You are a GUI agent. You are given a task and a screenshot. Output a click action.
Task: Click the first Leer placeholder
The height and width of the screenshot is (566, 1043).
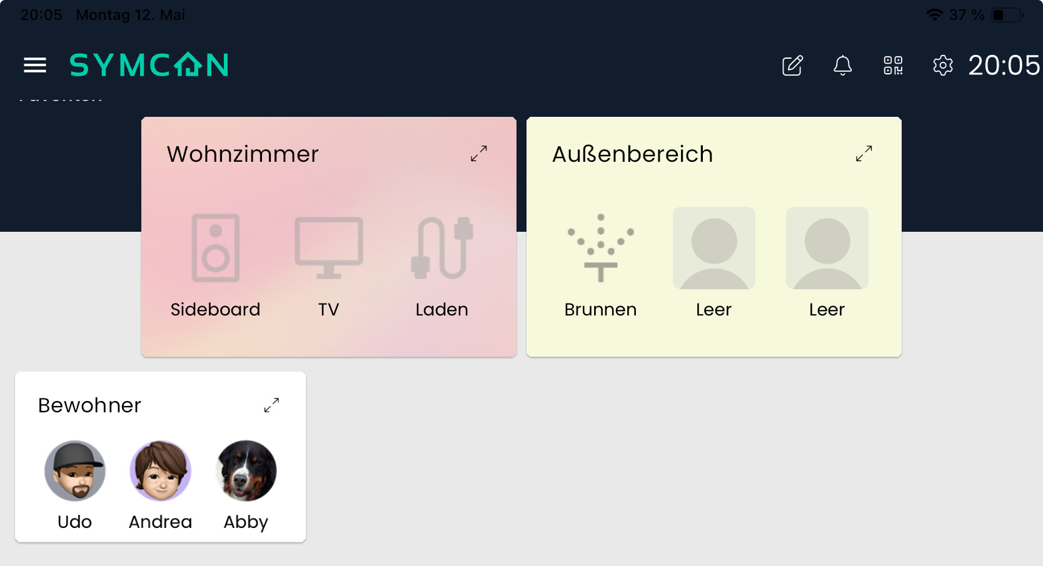714,248
